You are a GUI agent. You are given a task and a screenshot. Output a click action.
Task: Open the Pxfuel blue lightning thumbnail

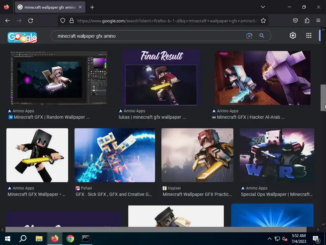(115, 155)
